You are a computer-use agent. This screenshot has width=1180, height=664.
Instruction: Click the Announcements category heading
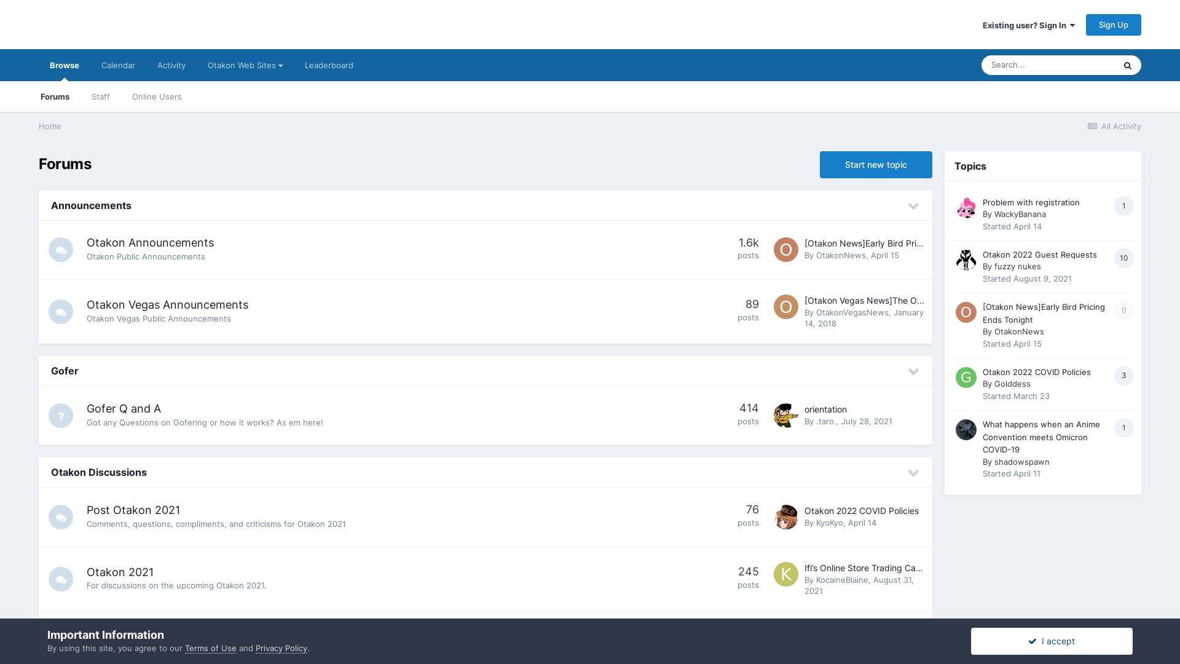point(91,206)
